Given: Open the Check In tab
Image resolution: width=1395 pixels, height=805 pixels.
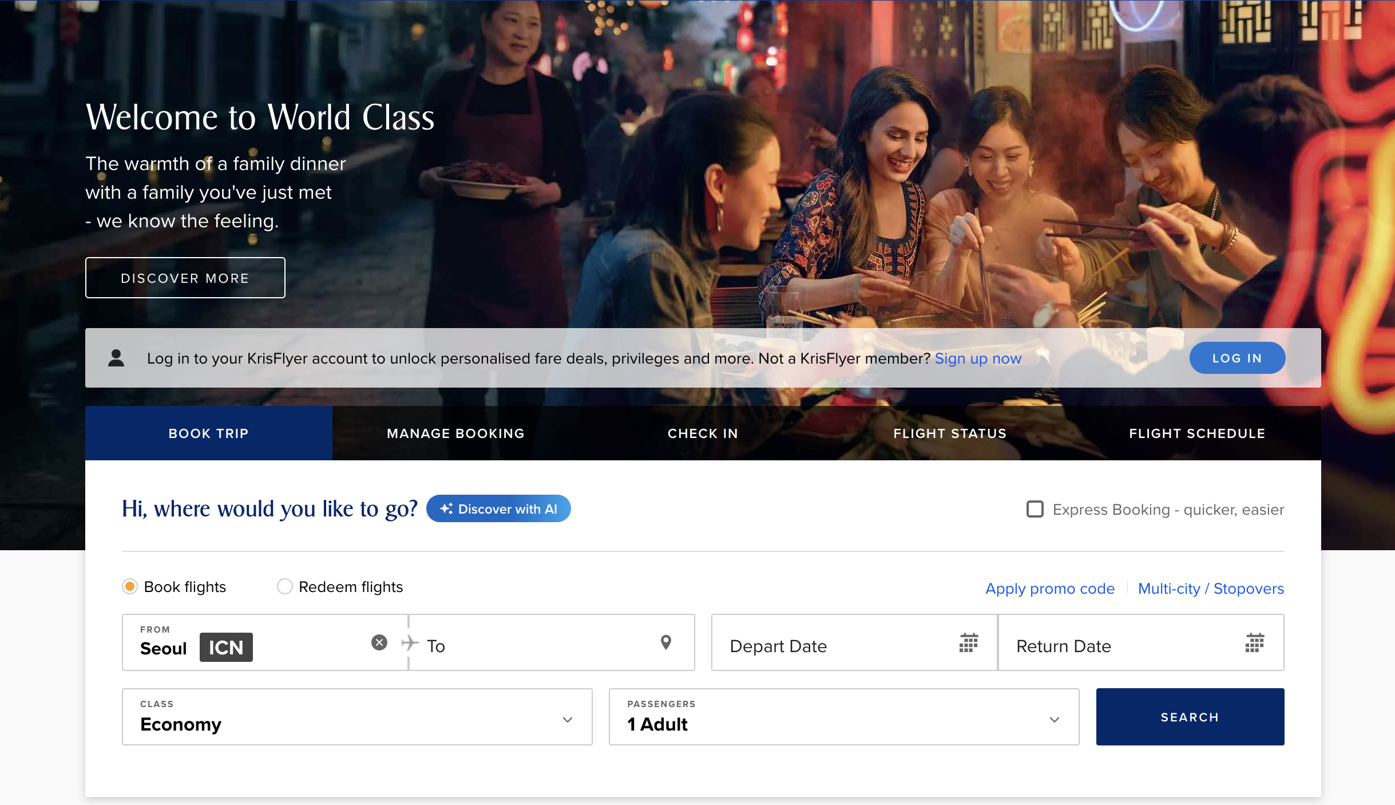Looking at the screenshot, I should point(703,433).
